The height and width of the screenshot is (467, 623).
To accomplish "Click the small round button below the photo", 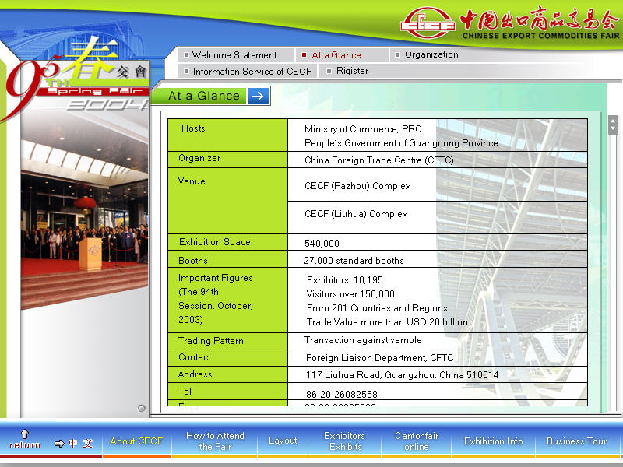I will coord(142,408).
